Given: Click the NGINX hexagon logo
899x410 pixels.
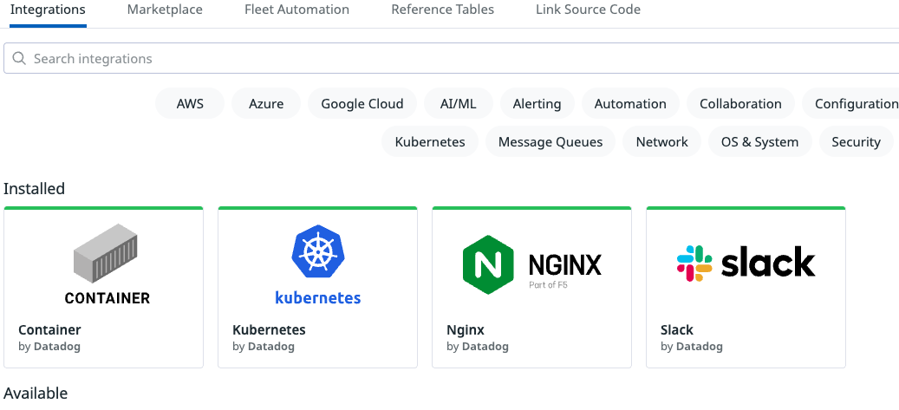Looking at the screenshot, I should click(x=488, y=264).
